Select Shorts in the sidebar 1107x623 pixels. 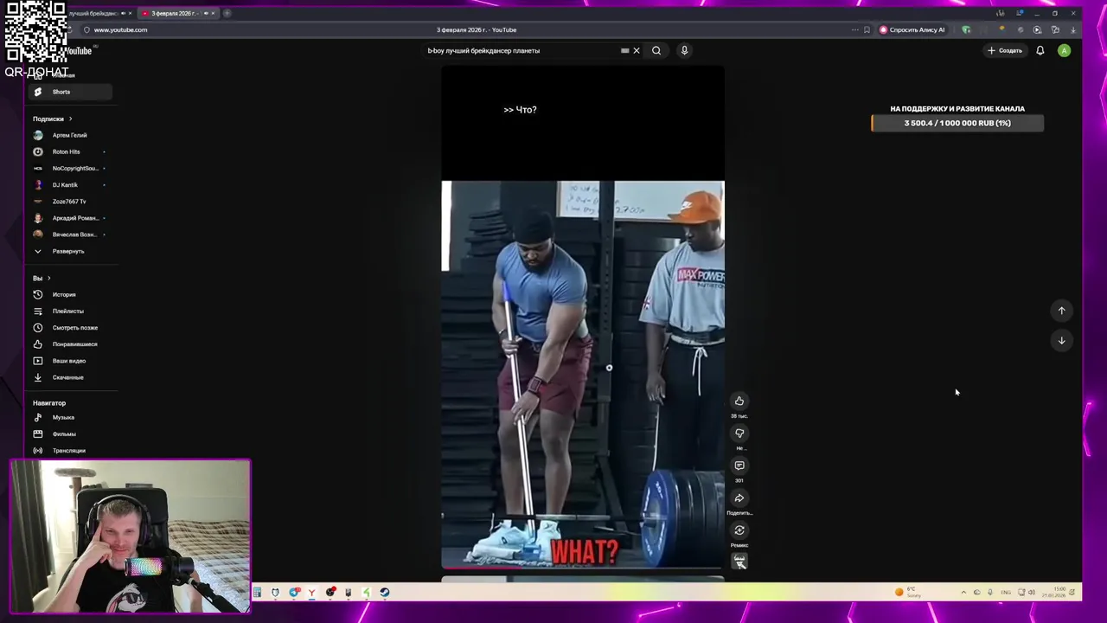pos(69,92)
